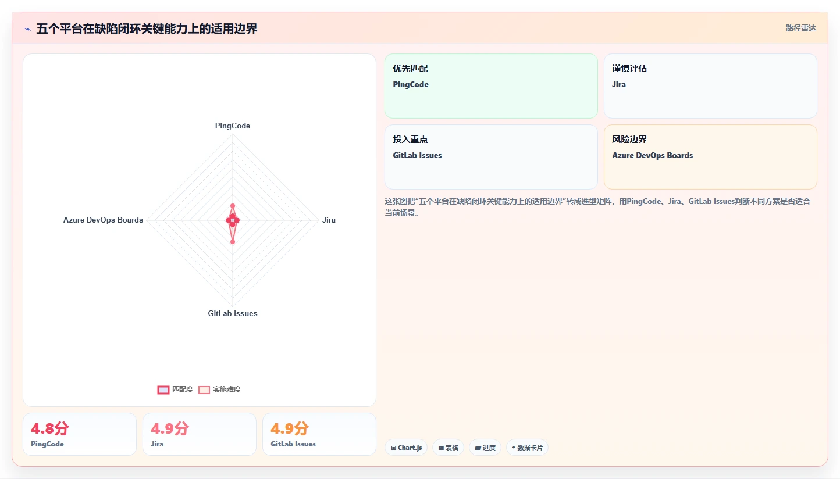840x479 pixels.
Task: Click the icon inside the 数据卡片 tag
Action: (514, 448)
